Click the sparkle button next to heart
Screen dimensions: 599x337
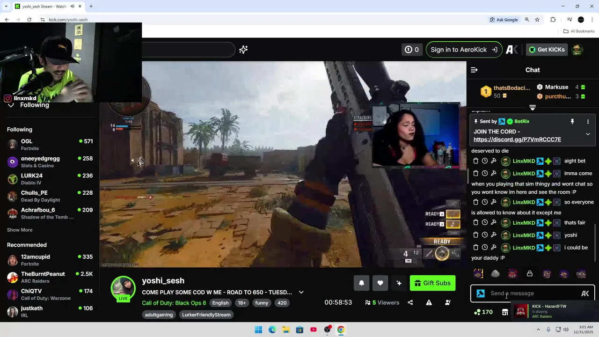(x=399, y=283)
